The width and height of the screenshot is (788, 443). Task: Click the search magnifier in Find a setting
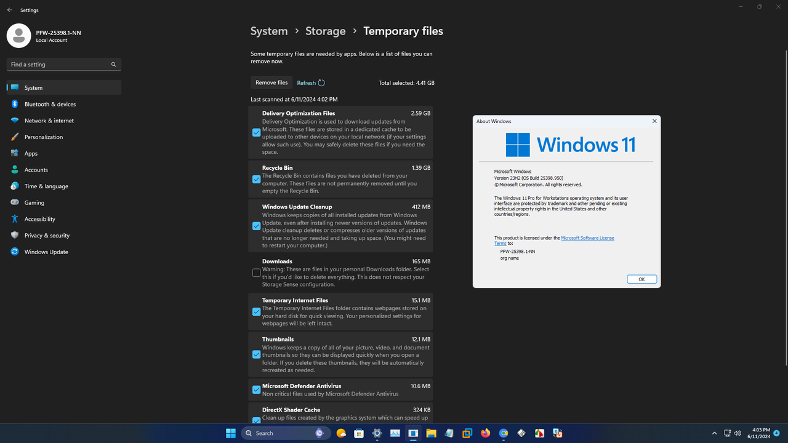[113, 65]
